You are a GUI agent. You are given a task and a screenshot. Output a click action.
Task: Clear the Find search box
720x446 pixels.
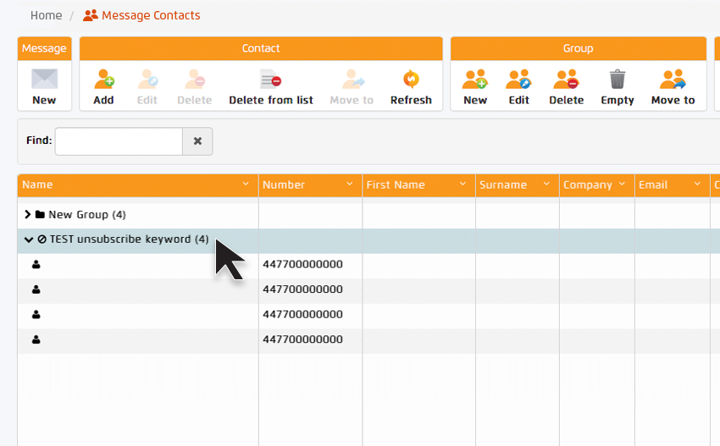click(x=197, y=141)
